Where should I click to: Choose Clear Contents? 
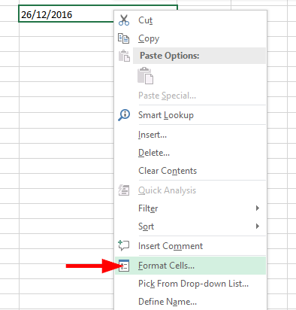(190, 171)
